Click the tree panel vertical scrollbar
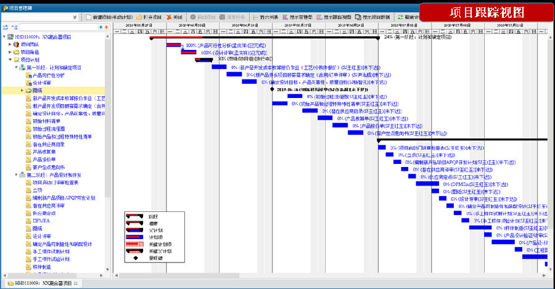 (x=107, y=118)
